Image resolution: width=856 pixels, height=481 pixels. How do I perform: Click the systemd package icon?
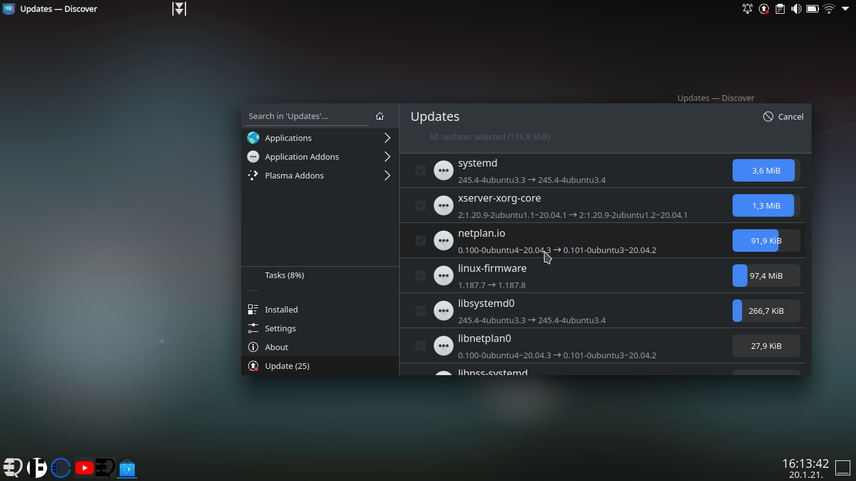pos(444,170)
